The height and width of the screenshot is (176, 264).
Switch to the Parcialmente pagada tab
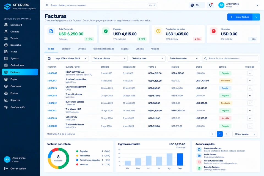pos(103,49)
